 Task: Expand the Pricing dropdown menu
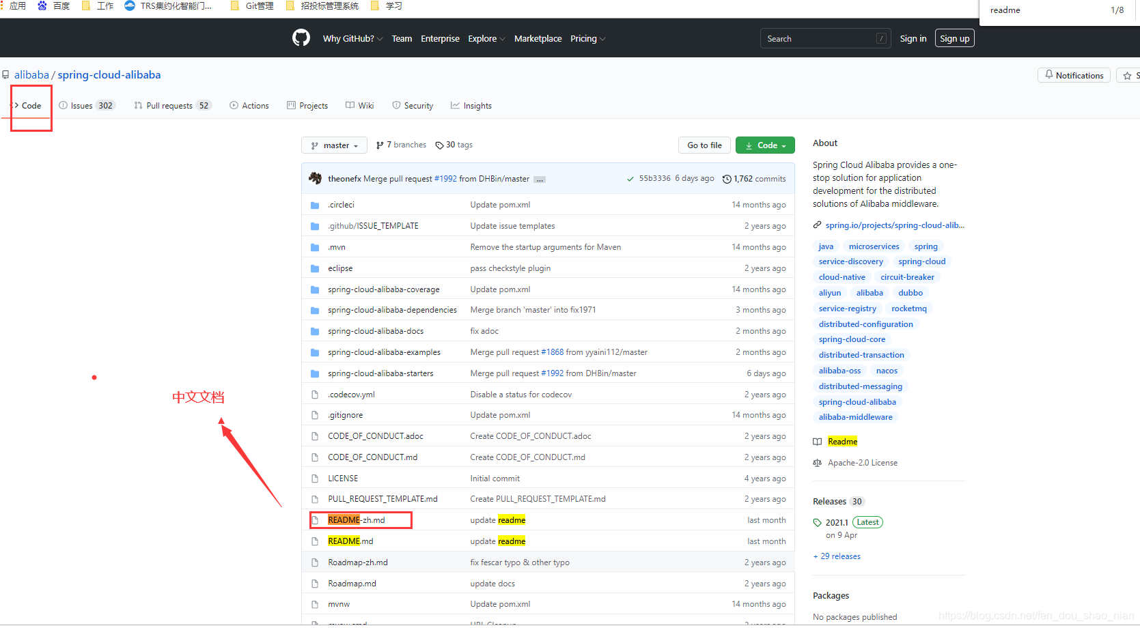click(x=587, y=39)
